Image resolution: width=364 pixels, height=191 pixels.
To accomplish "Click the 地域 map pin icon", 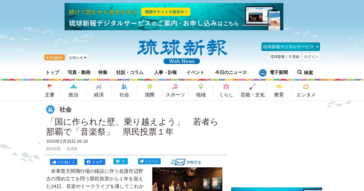I will [x=201, y=87].
